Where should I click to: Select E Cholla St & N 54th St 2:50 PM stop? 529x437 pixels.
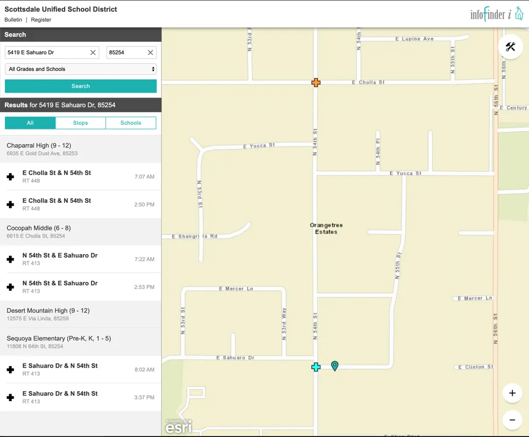point(80,204)
